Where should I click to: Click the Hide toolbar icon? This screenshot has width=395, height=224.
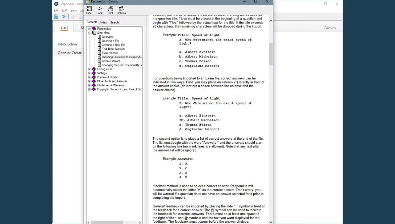click(89, 10)
